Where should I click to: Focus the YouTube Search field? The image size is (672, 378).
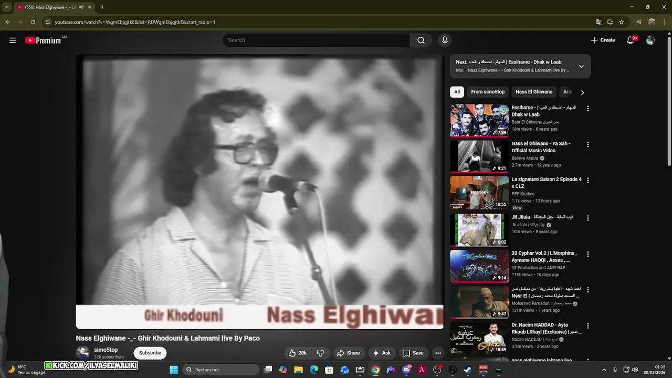tap(317, 40)
